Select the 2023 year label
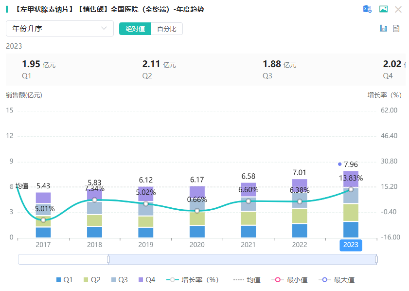The height and width of the screenshot is (291, 409). point(351,245)
